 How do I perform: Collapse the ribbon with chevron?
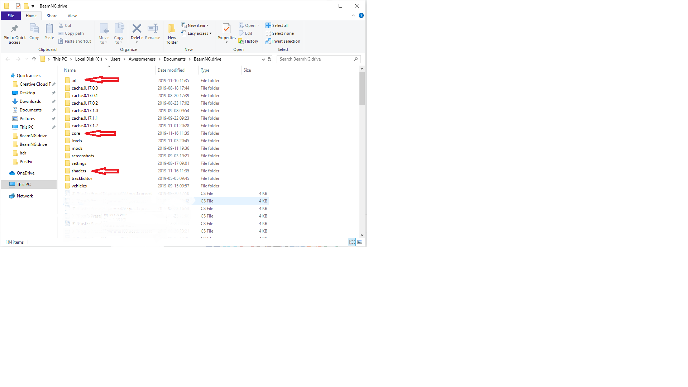353,15
